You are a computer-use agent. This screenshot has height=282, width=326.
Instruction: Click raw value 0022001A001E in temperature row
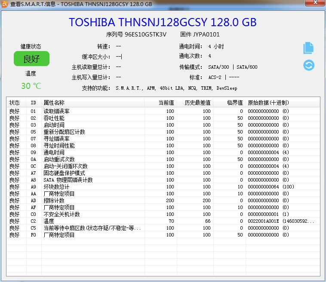click(263, 221)
